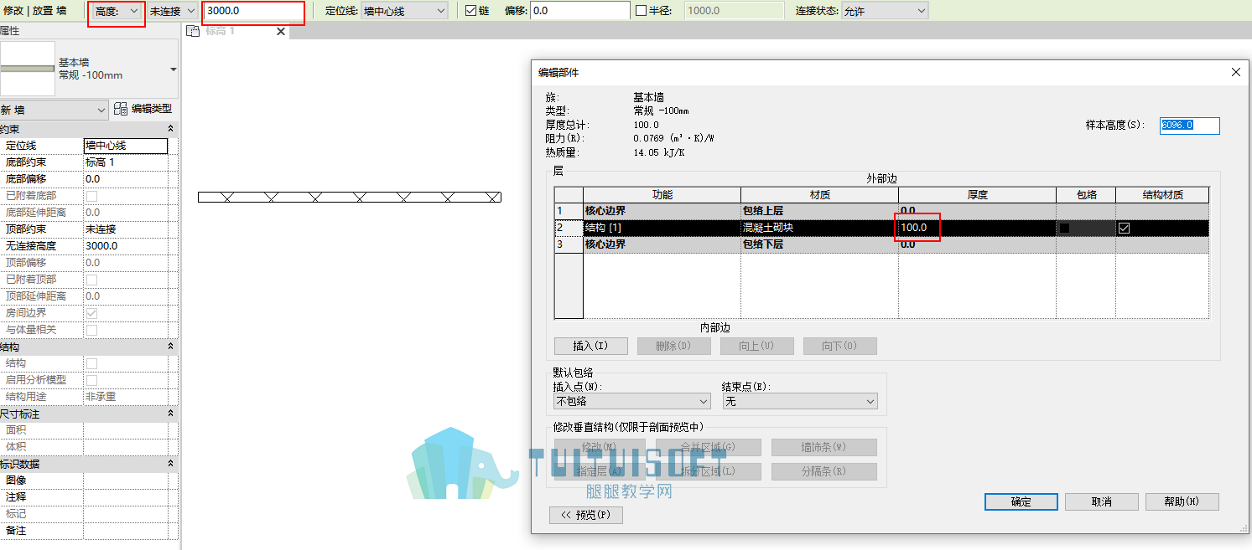Image resolution: width=1252 pixels, height=550 pixels.
Task: Check the 结构 property checkbox
Action: 91,363
